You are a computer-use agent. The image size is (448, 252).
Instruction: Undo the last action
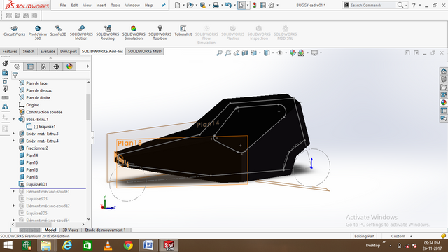click(x=228, y=5)
